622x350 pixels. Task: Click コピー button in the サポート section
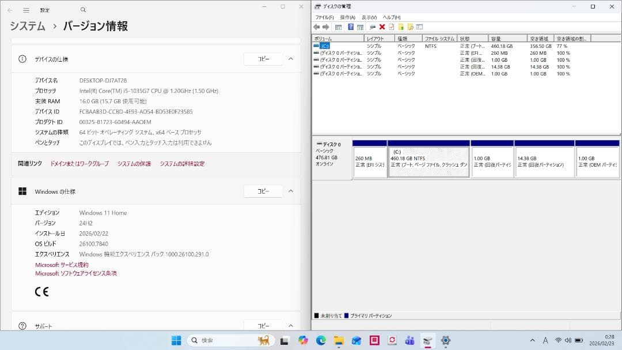click(x=263, y=325)
